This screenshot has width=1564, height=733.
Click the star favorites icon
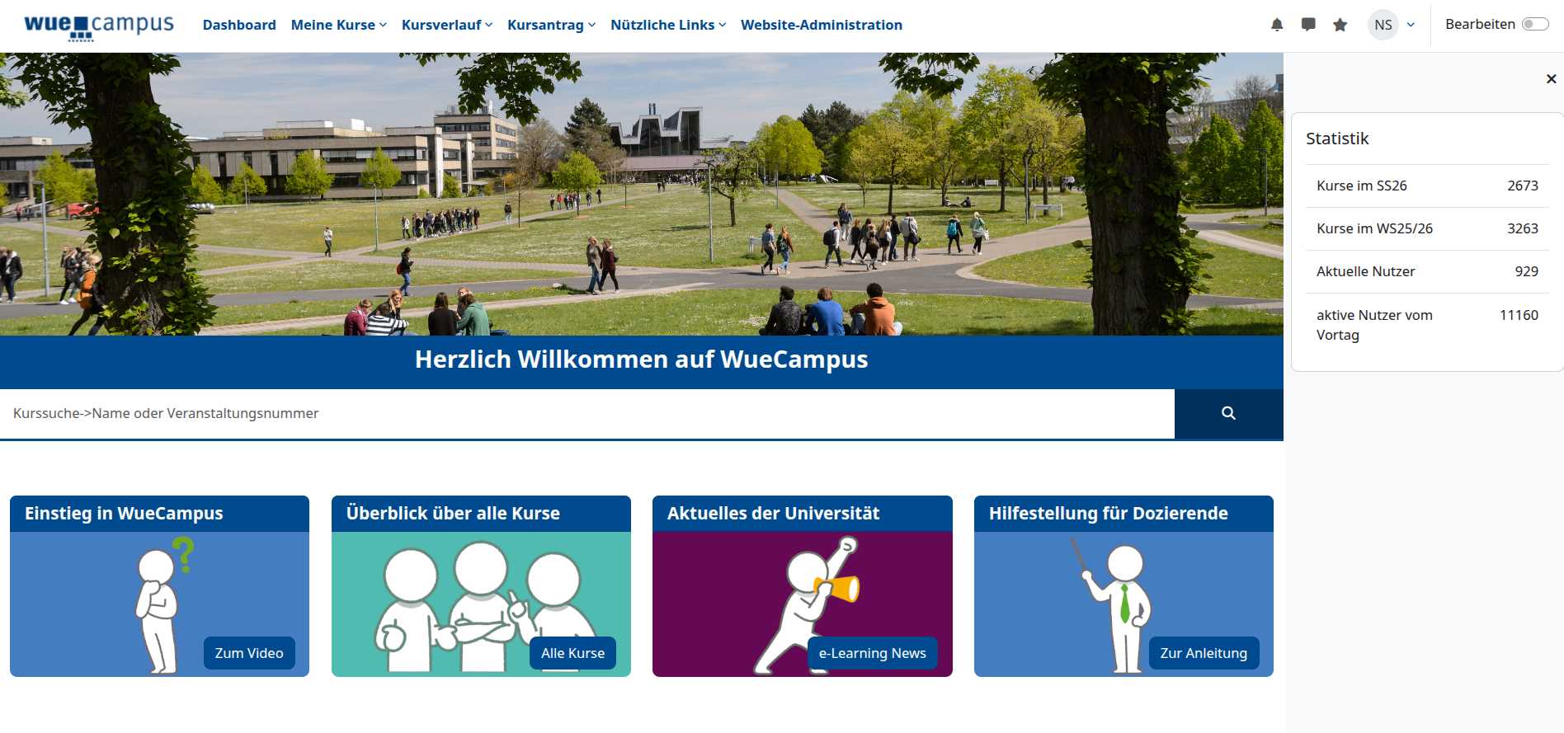point(1340,25)
